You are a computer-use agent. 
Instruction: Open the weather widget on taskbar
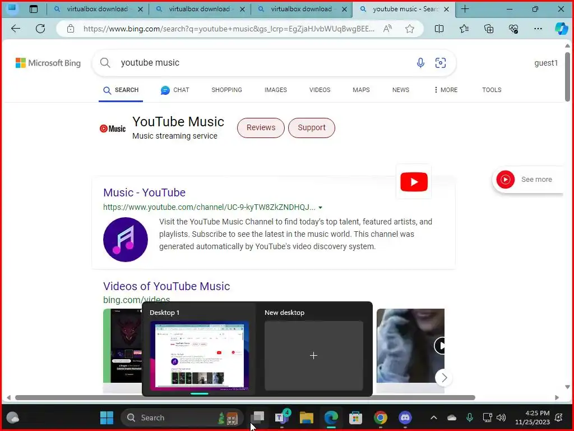point(13,418)
